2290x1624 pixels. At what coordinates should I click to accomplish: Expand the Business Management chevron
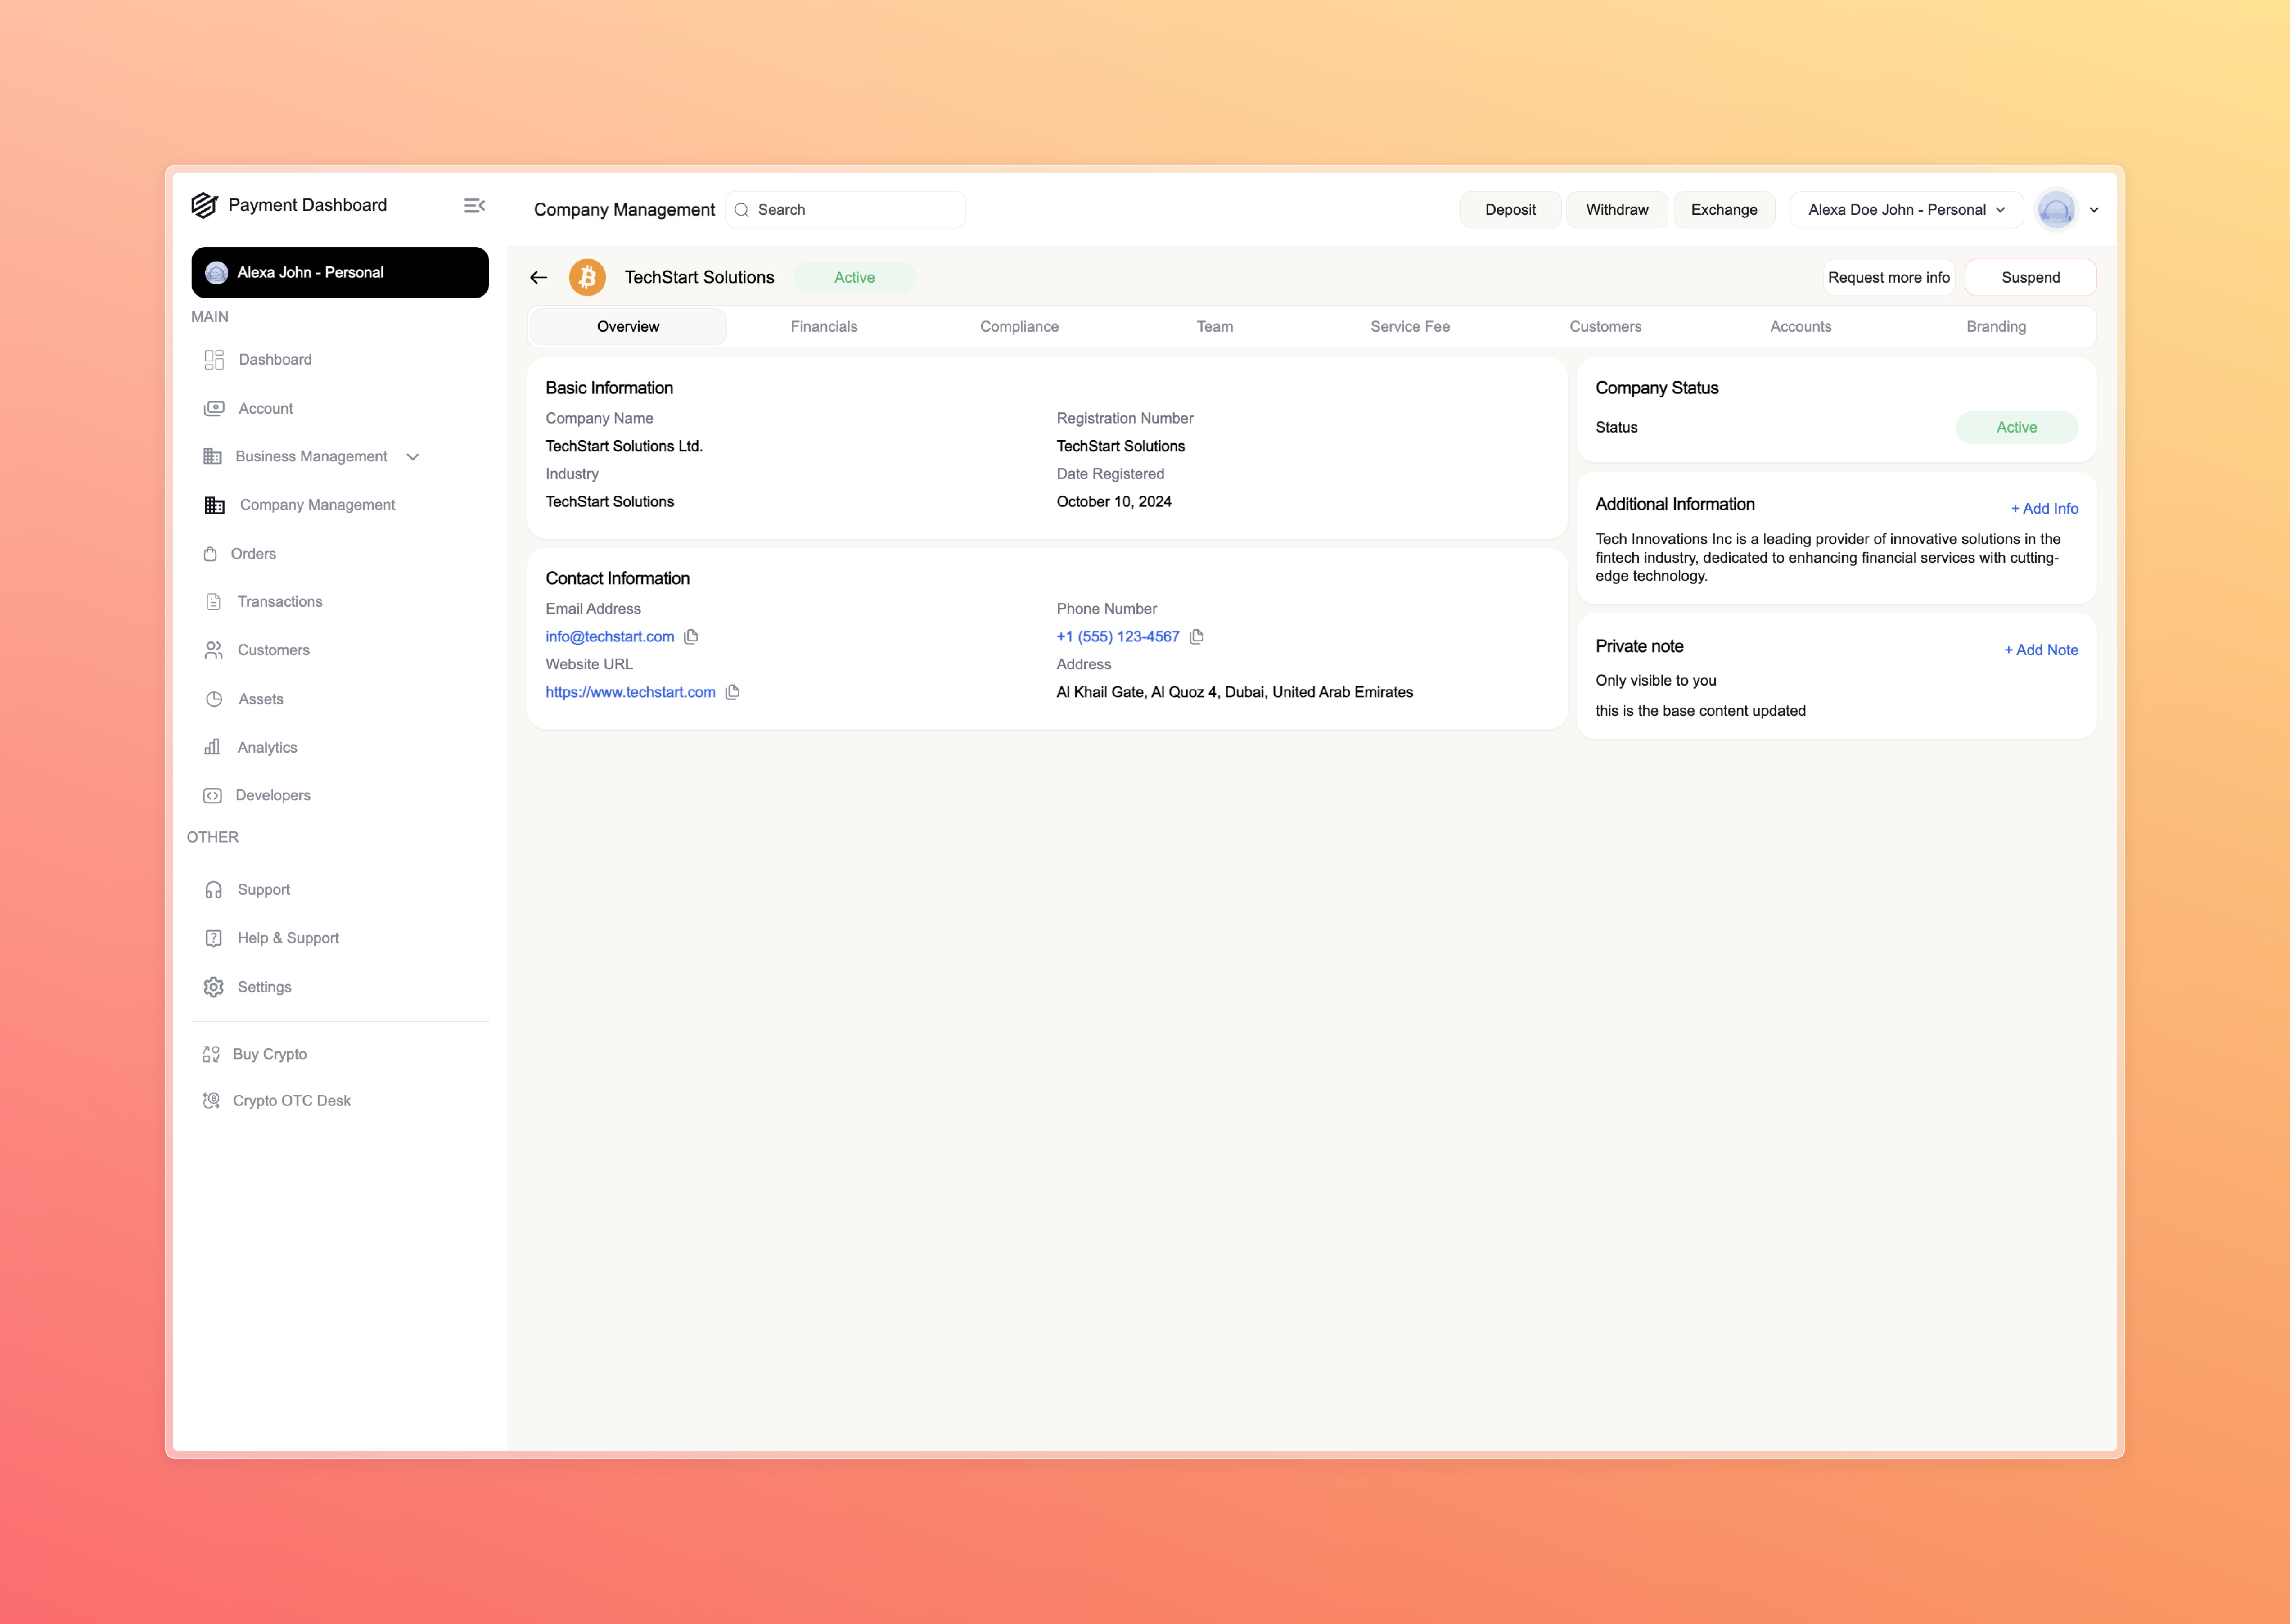(x=413, y=457)
